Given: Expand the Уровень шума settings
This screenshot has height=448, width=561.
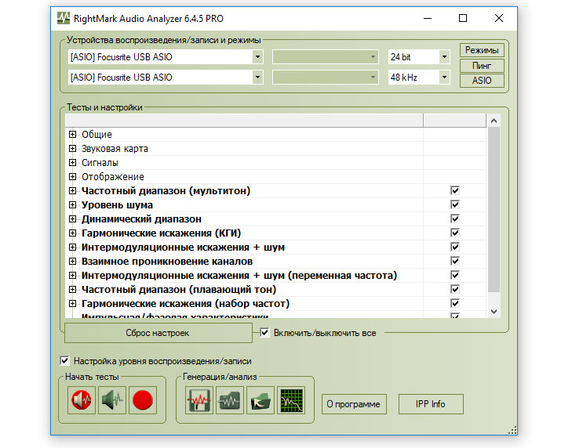Looking at the screenshot, I should (73, 204).
